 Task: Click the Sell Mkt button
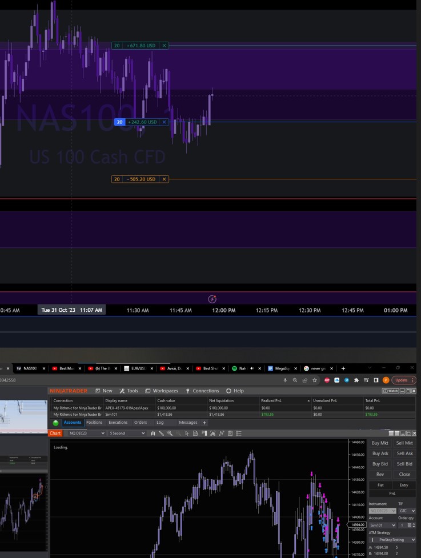click(404, 443)
